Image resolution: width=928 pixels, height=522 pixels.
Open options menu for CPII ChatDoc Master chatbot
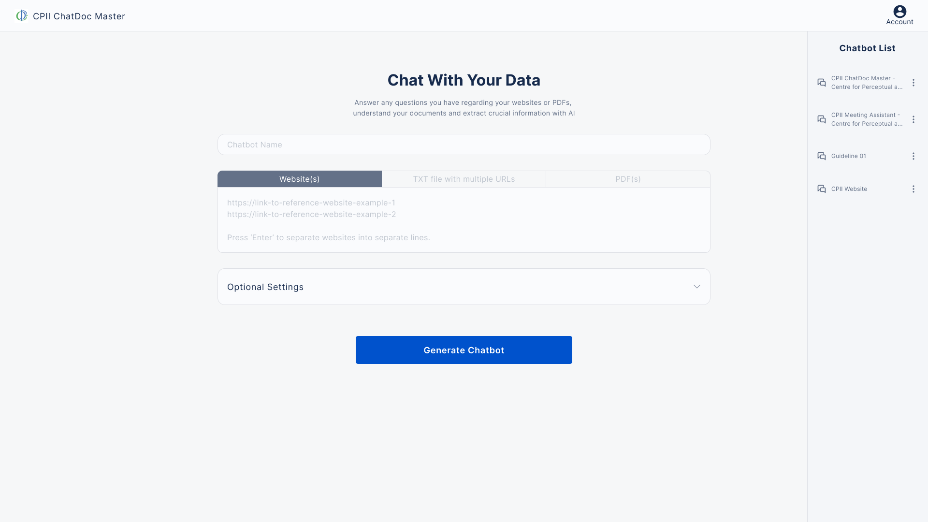(x=913, y=83)
